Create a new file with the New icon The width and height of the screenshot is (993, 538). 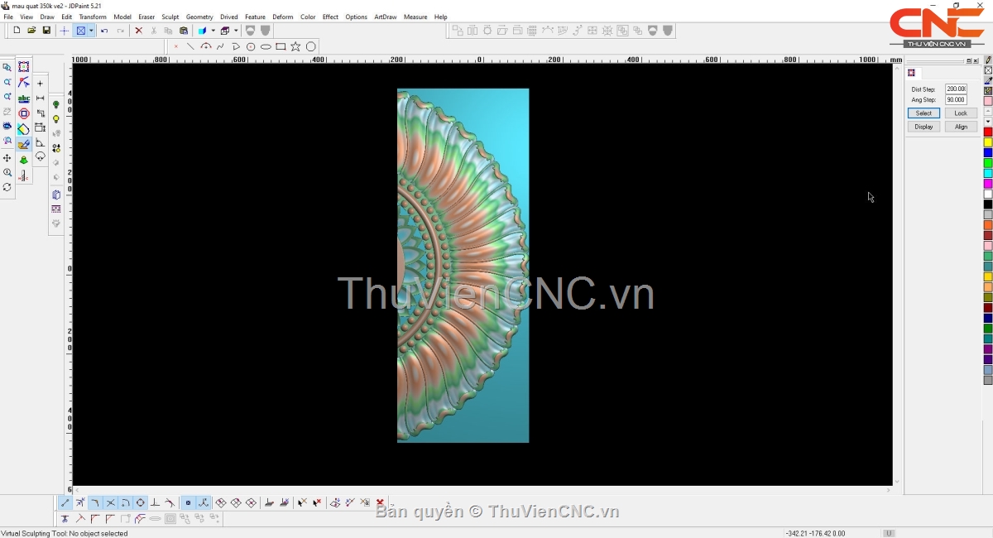pyautogui.click(x=17, y=31)
